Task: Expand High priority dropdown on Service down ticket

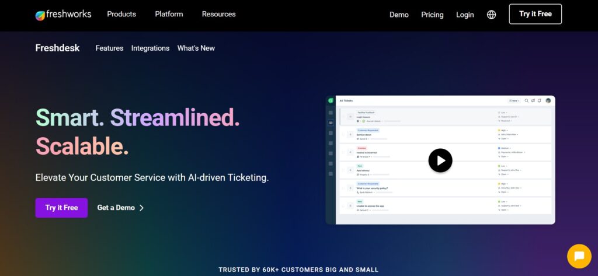Action: [503, 130]
